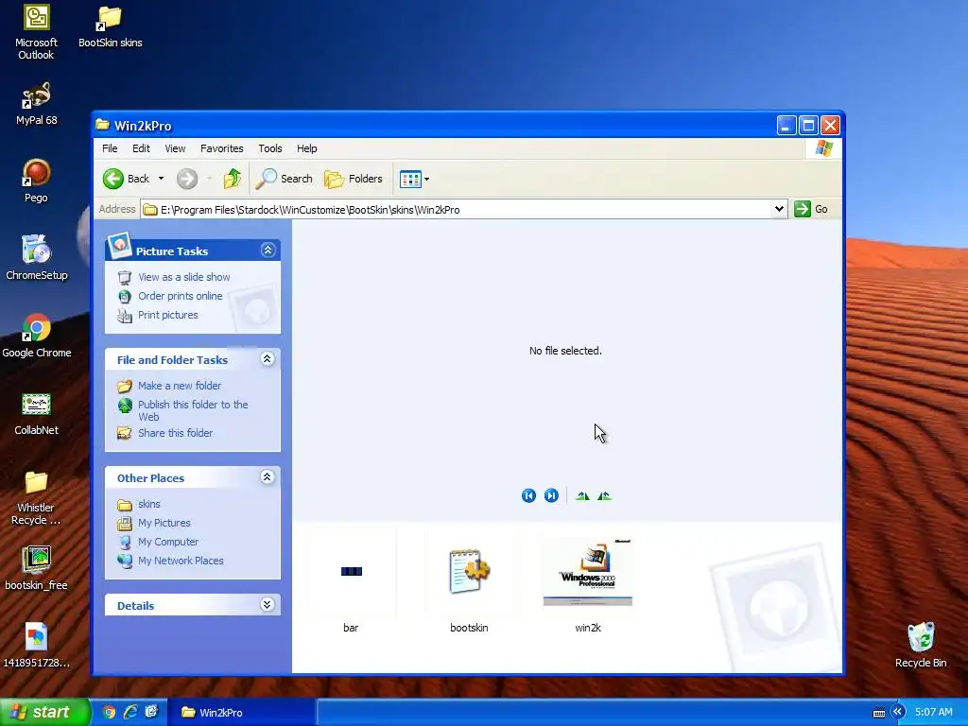968x726 pixels.
Task: Toggle the Folders tree pane
Action: pos(354,179)
